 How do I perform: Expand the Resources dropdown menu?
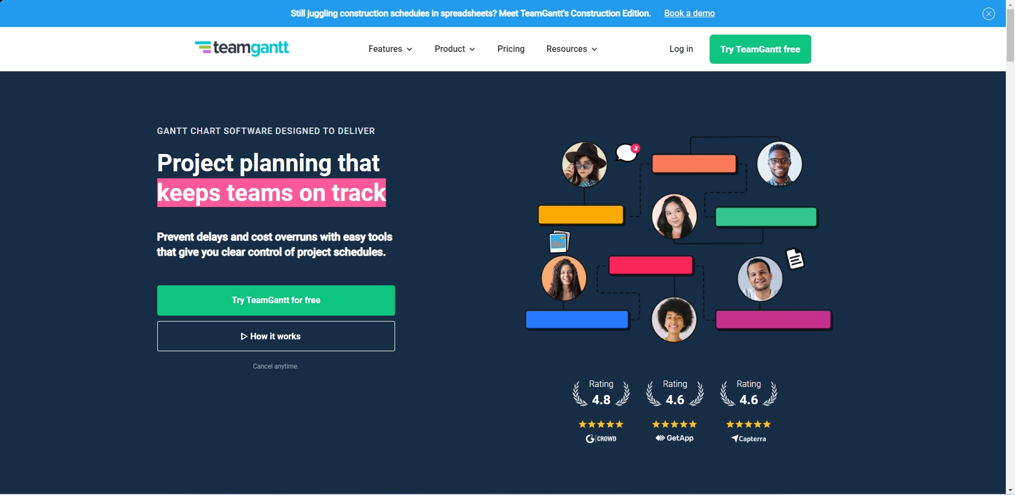572,49
